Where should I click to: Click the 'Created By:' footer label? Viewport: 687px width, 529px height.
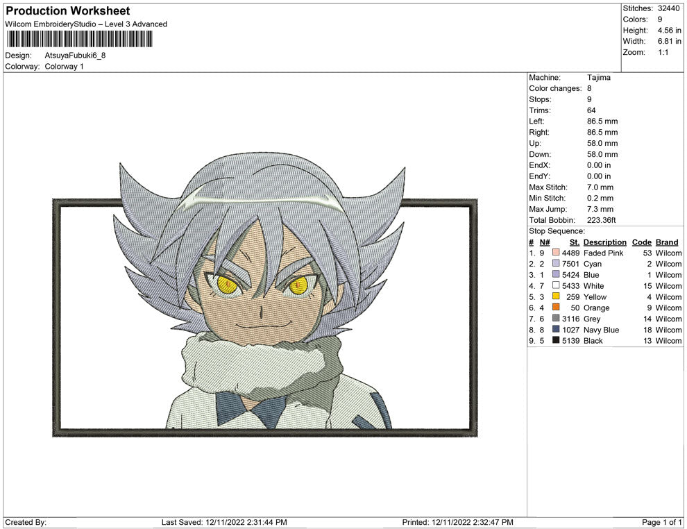[26, 522]
